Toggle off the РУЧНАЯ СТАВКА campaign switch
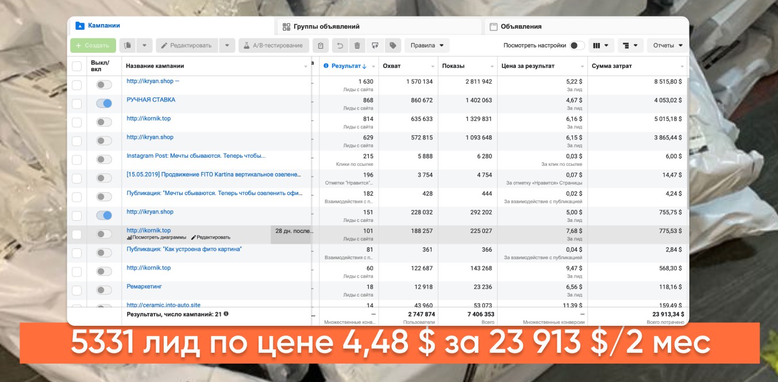 [x=104, y=103]
